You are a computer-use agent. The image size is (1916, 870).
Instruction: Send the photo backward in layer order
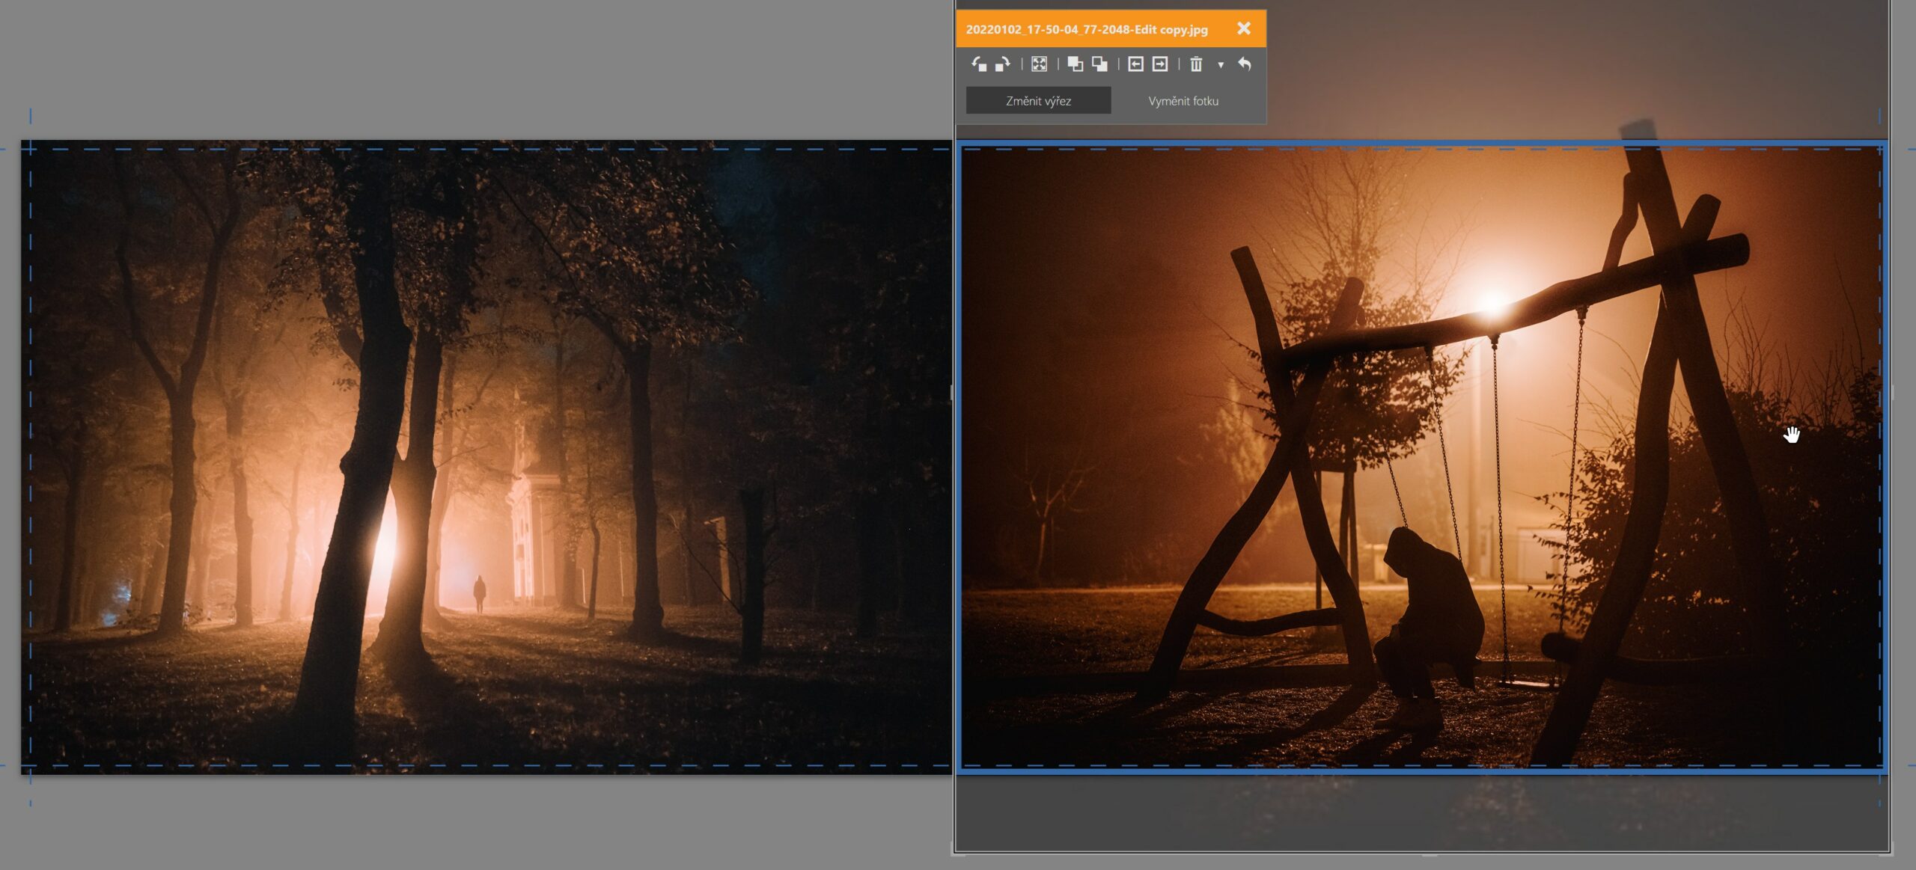pos(1099,64)
